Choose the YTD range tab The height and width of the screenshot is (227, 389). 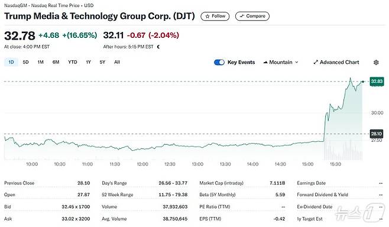click(x=73, y=62)
